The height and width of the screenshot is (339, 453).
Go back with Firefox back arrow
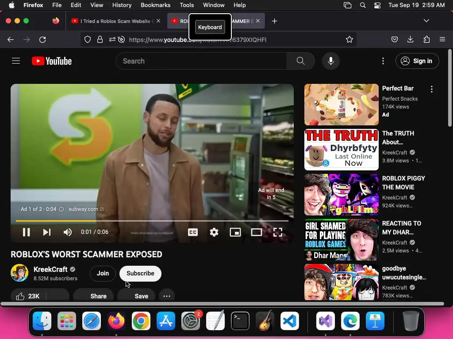click(x=11, y=39)
